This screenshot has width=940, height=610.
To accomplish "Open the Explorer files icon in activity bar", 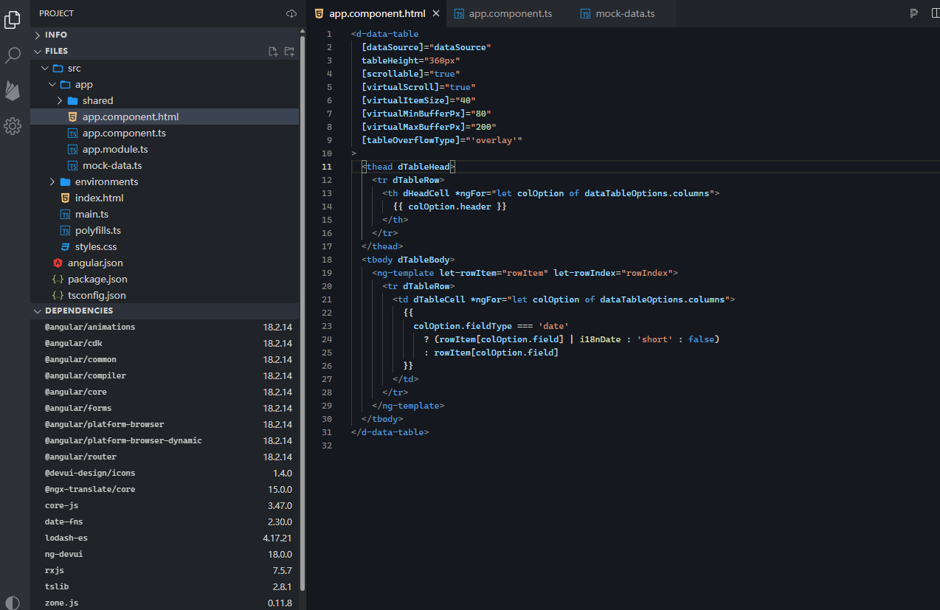I will (x=13, y=20).
